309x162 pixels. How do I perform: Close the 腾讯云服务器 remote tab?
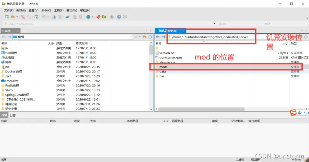[183, 31]
